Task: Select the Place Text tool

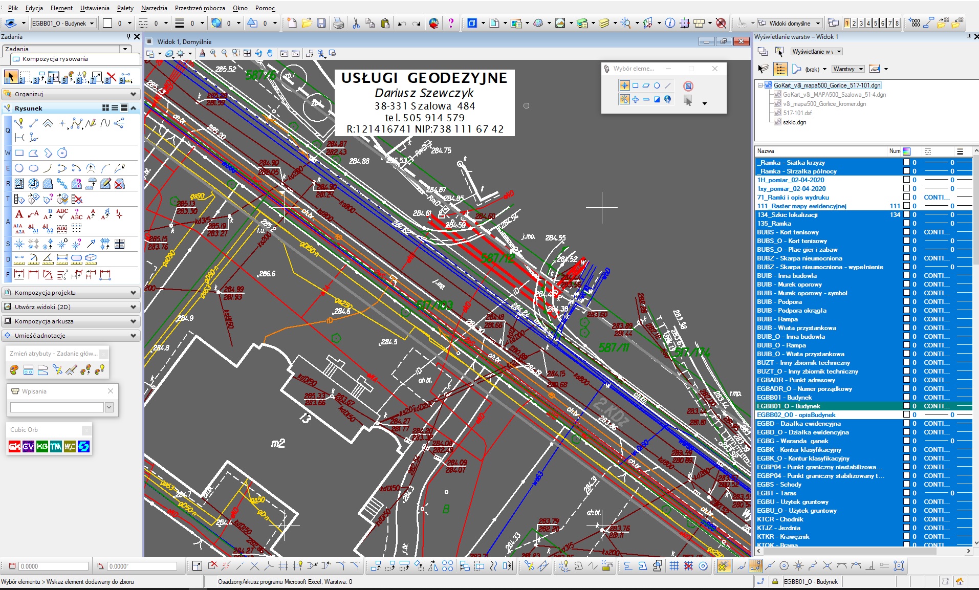Action: [x=19, y=214]
